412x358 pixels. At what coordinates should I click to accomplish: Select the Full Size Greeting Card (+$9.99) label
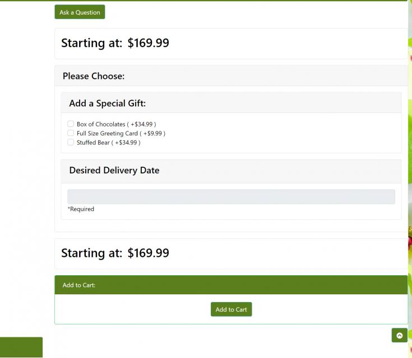[x=121, y=133]
